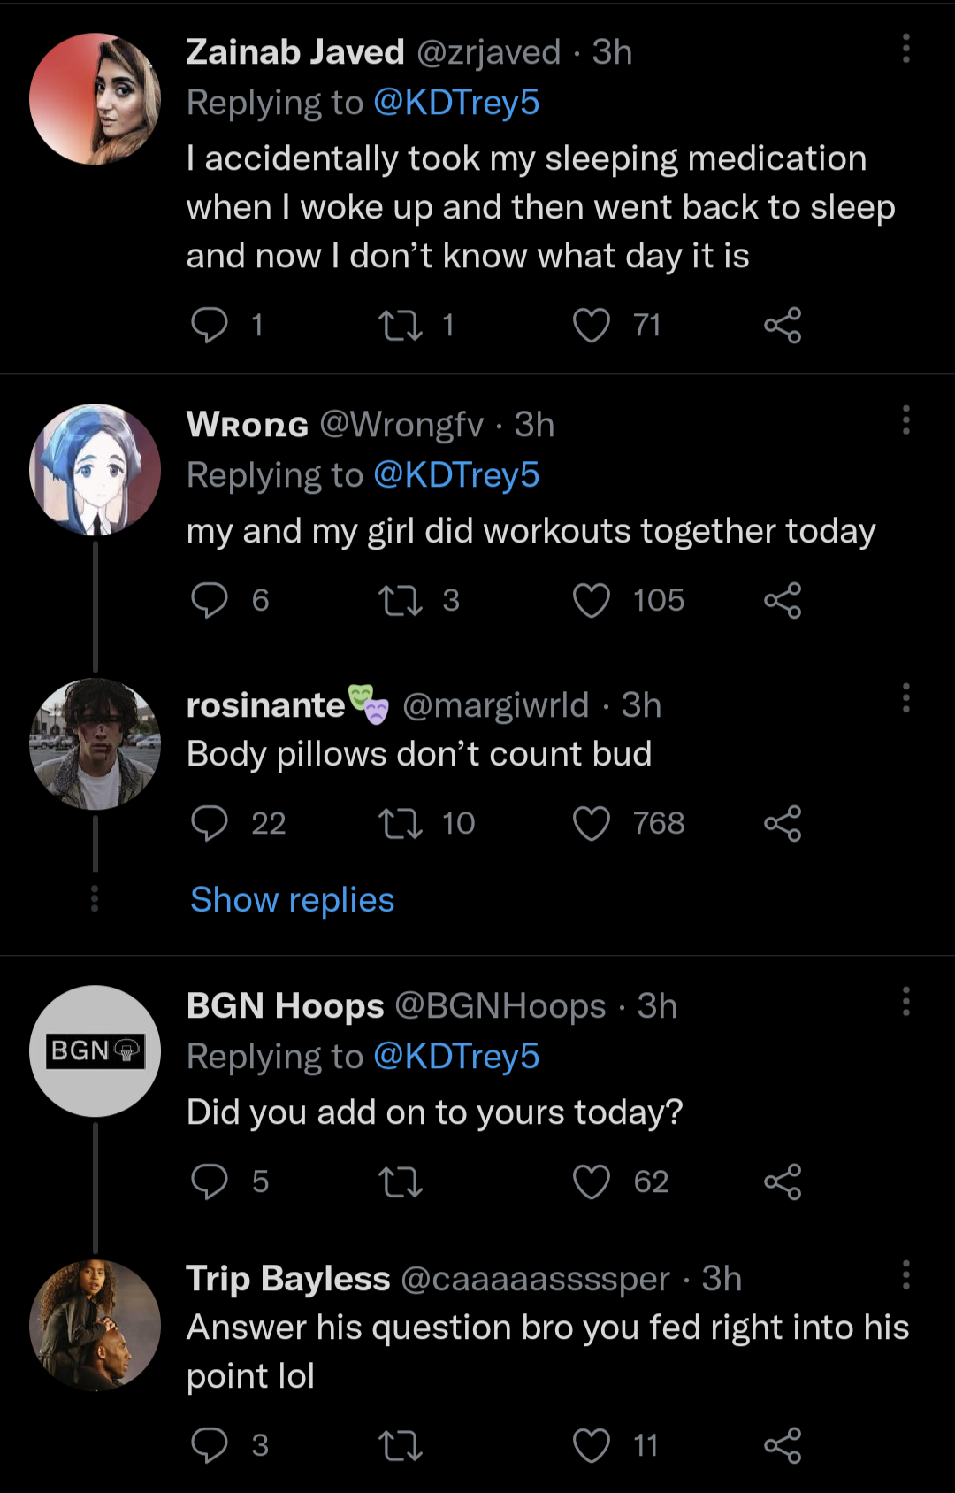Retweet Wrong's workouts tweet
955x1493 pixels.
click(401, 601)
